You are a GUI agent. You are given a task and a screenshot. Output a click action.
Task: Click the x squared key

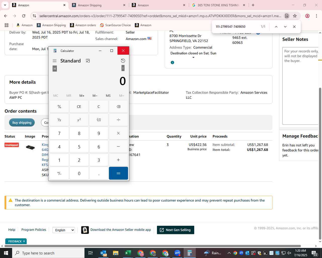[x=79, y=120]
